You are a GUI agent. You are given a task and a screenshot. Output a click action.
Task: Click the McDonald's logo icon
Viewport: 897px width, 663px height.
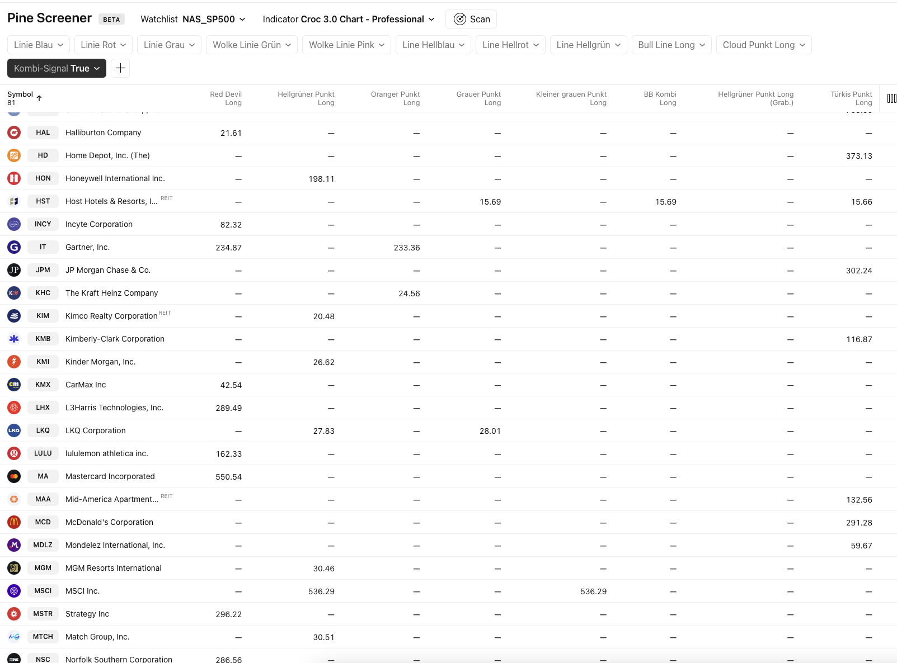[x=14, y=522]
